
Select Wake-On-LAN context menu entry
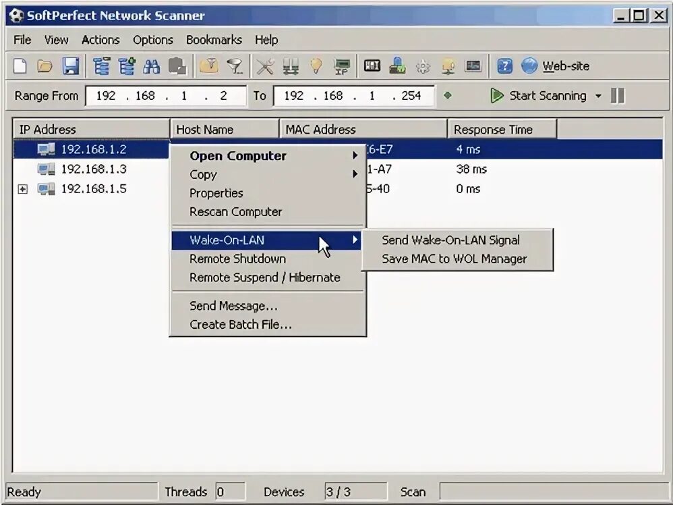tap(266, 240)
